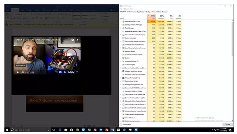
Task: Toggle subtitles with the captions icon
Action: (x=60, y=72)
